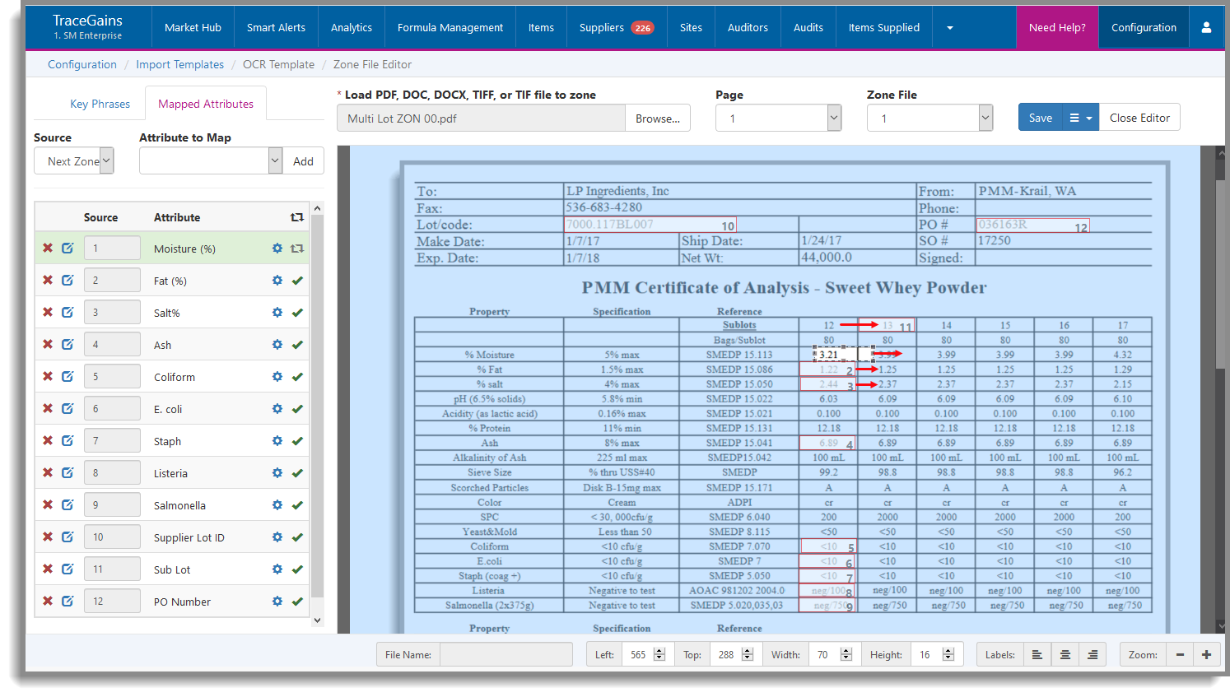Go to Import Templates breadcrumb
Screen dimensions: 1230x697
(179, 64)
